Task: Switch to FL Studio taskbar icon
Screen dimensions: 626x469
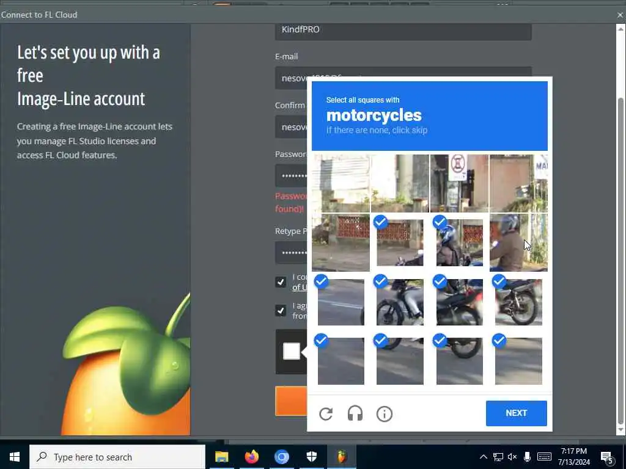Action: [x=341, y=457]
